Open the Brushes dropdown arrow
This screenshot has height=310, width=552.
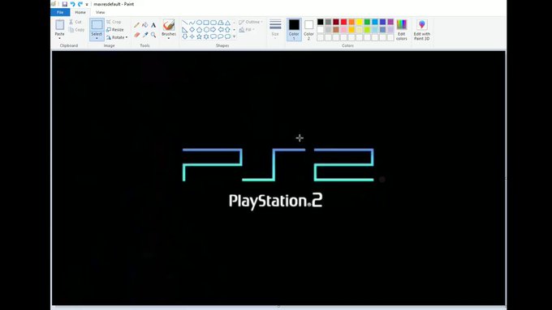[x=169, y=38]
